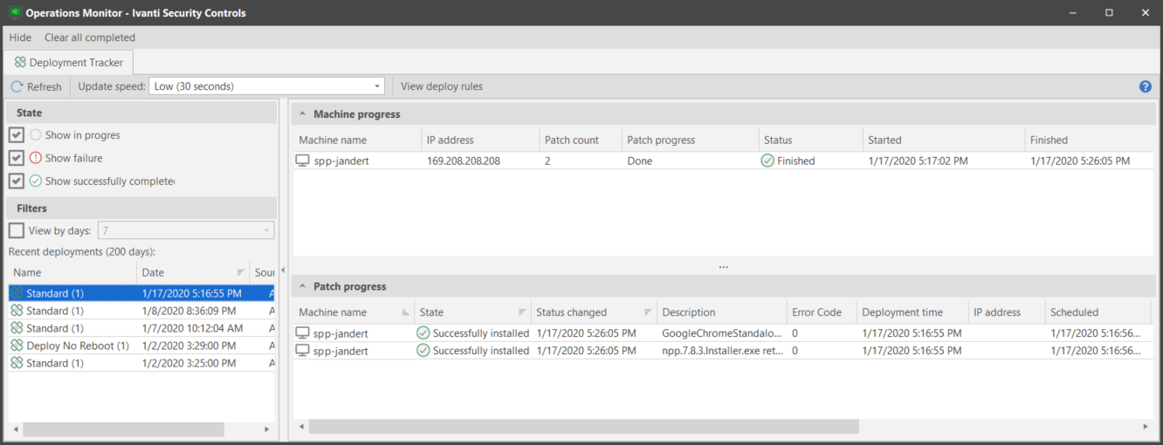Sort by Name column in recent deployments
Viewport: 1163px width, 445px height.
(72, 272)
